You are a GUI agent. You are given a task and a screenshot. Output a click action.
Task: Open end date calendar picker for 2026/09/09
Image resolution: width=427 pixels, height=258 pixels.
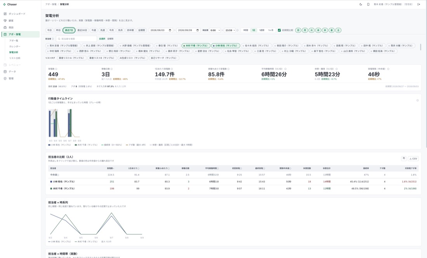tap(198, 30)
